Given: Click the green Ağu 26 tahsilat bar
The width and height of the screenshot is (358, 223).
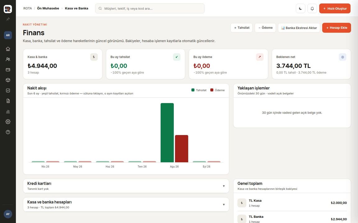Looking at the screenshot, I should coord(167,133).
